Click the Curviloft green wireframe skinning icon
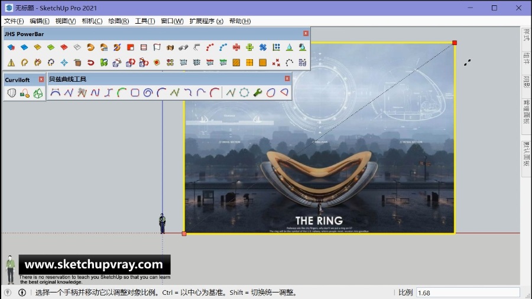This screenshot has height=299, width=532. pyautogui.click(x=38, y=93)
